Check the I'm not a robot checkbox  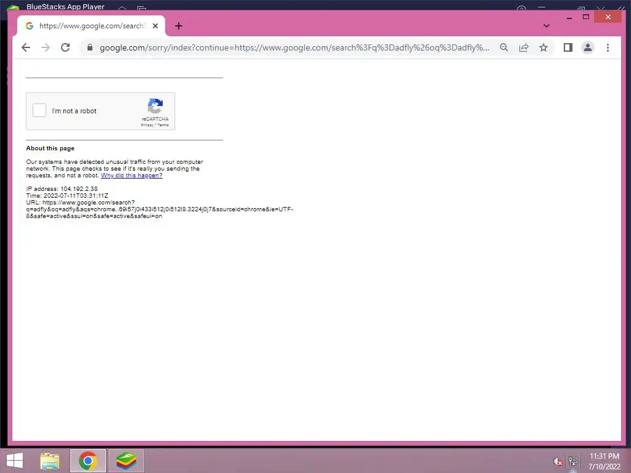(39, 111)
